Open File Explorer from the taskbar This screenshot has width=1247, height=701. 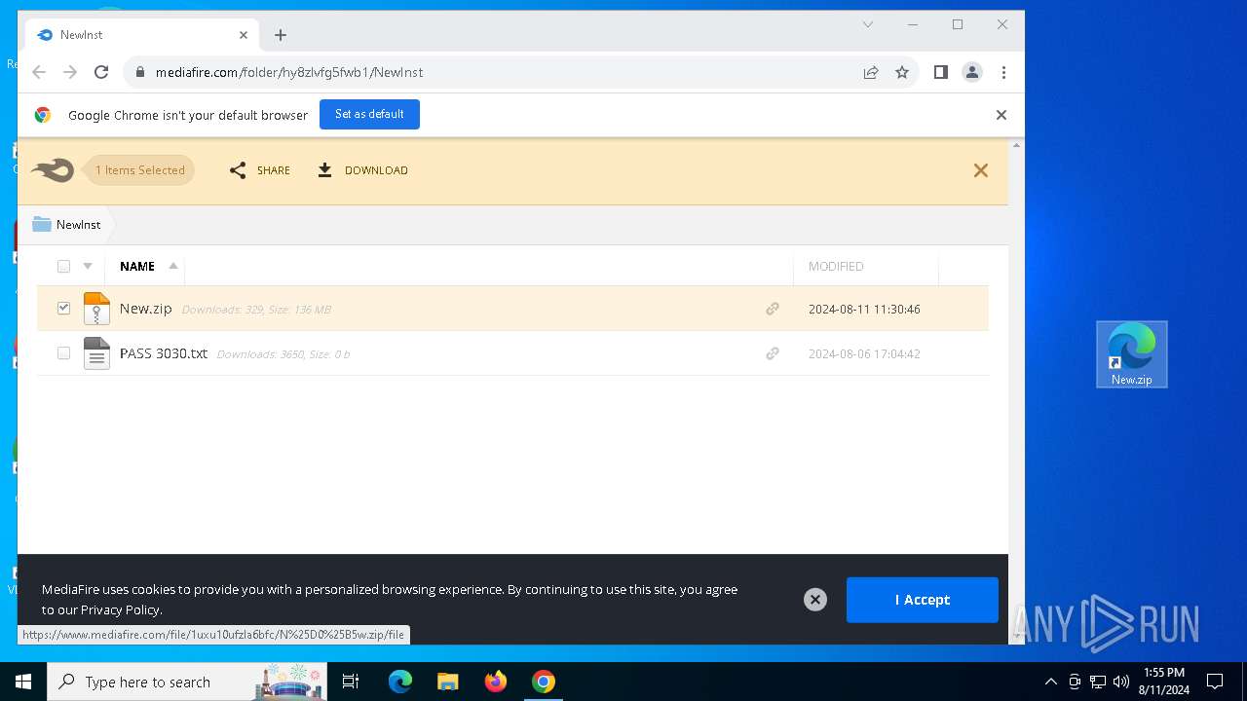[448, 682]
